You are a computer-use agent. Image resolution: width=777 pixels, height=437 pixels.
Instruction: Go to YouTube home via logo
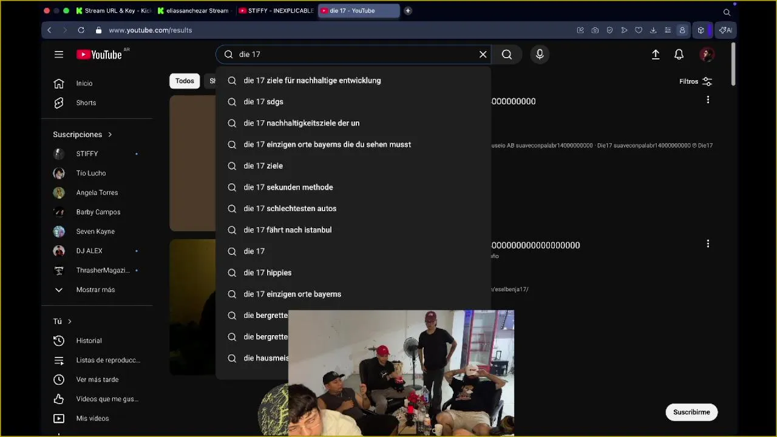[x=99, y=55]
